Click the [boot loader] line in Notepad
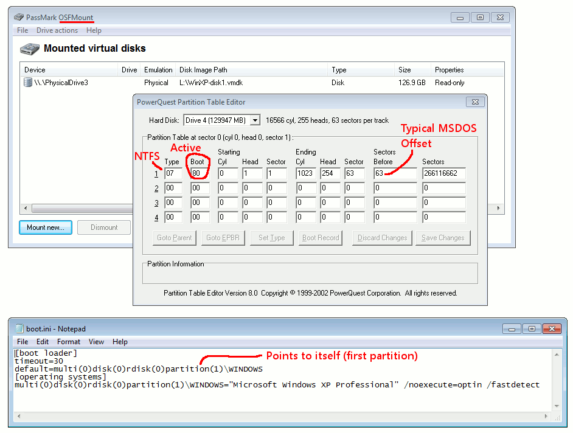Image resolution: width=573 pixels, height=433 pixels. [46, 353]
